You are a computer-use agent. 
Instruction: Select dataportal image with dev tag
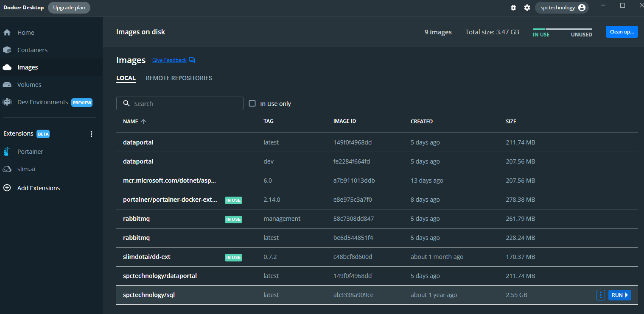coord(377,161)
